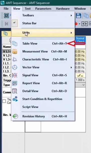Open Characteristic View entry
This screenshot has width=91, height=153.
point(43,59)
